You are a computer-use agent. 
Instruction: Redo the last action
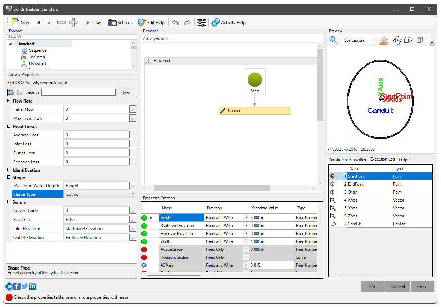(x=187, y=23)
